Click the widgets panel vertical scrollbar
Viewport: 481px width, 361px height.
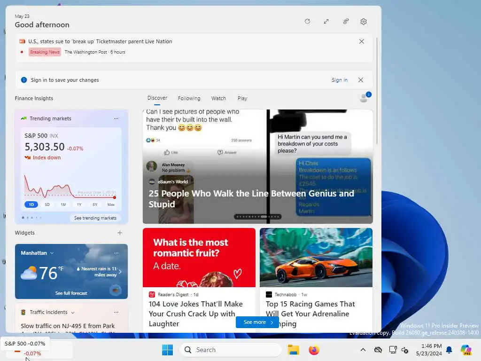pyautogui.click(x=377, y=91)
